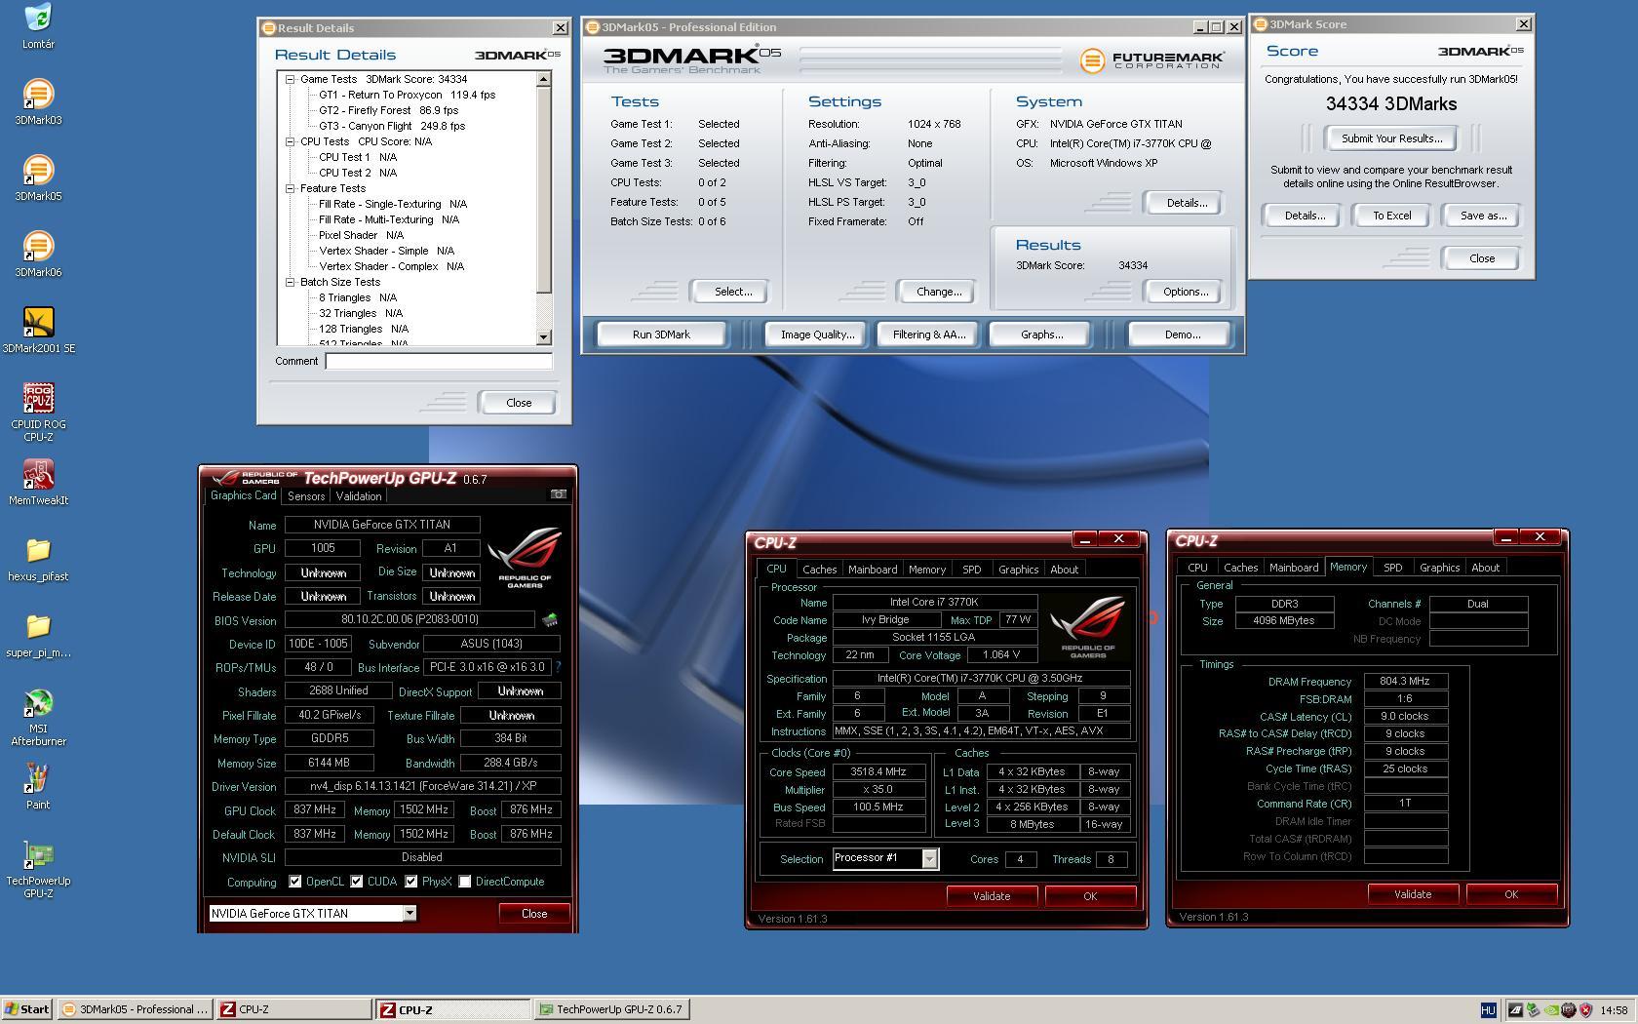Click Submit Your Results... button
Screen dimensions: 1638x1024
[1391, 138]
